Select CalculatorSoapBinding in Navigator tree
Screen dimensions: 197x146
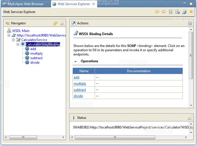(x=43, y=44)
